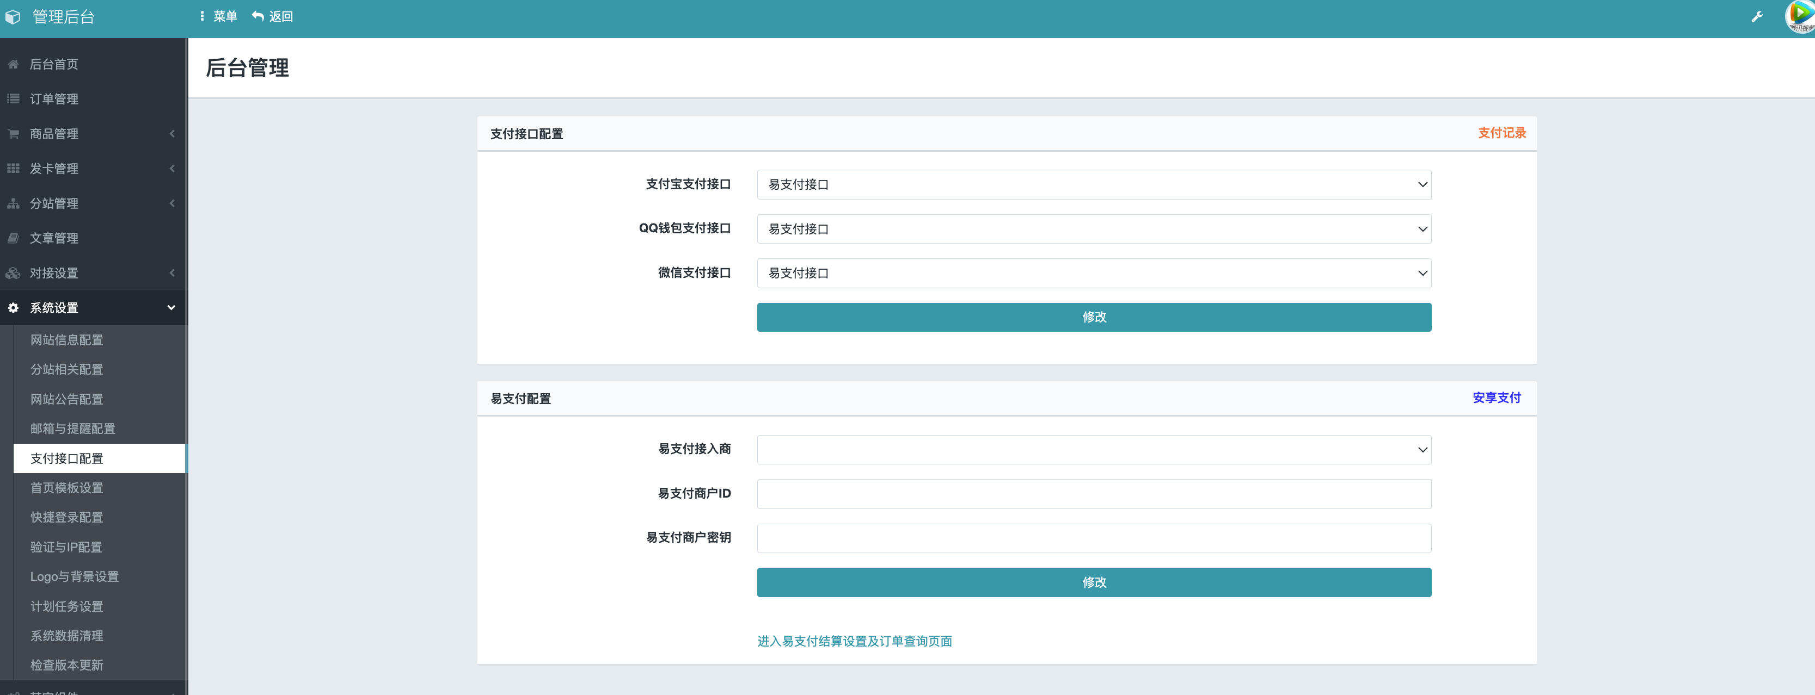Screen dimensions: 1815x695
Task: Click 修改 button under 微信支付接口
Action: coord(1094,318)
